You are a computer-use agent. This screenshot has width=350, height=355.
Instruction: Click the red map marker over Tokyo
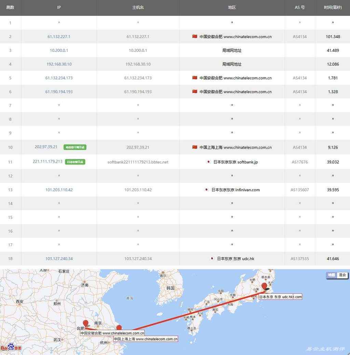264,286
